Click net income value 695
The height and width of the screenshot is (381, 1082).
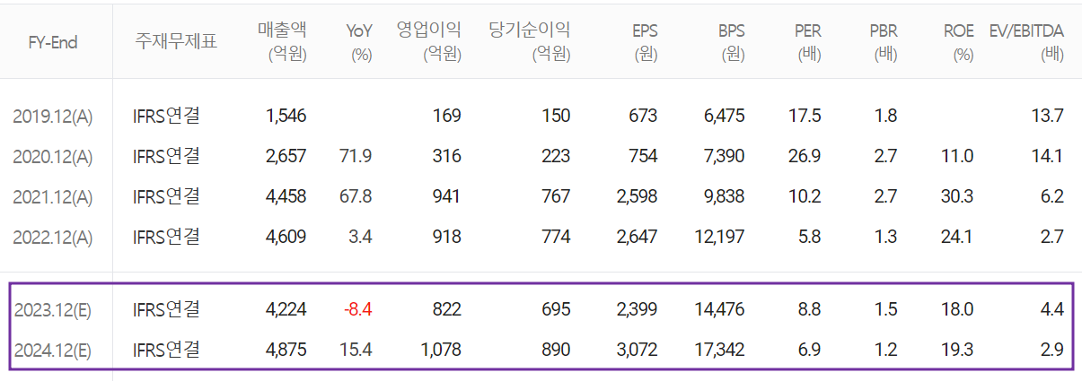pyautogui.click(x=556, y=310)
